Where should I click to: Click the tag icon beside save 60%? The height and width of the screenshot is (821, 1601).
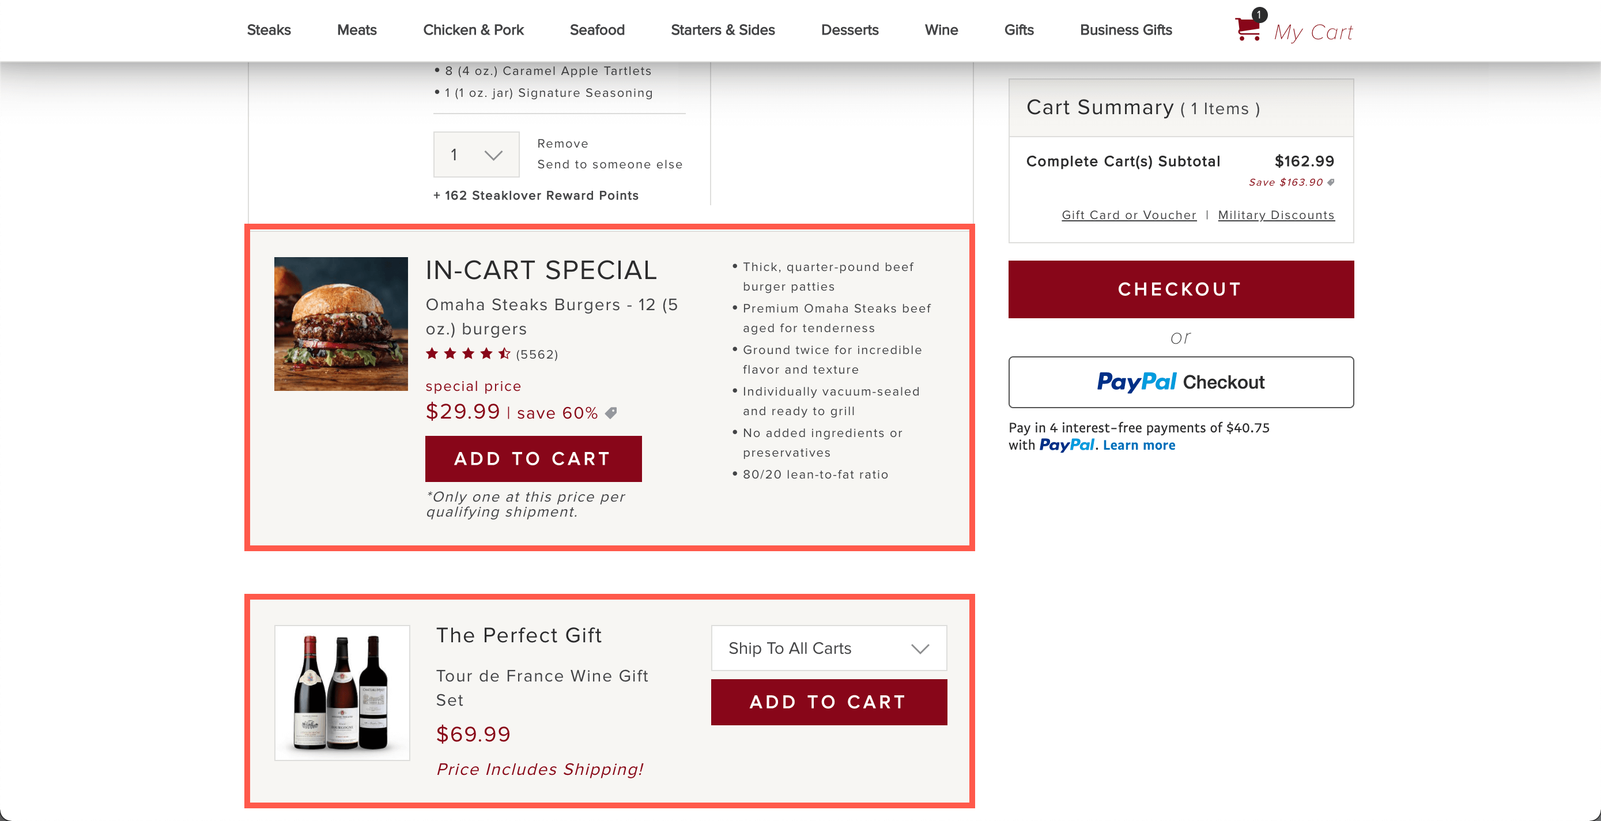point(611,413)
